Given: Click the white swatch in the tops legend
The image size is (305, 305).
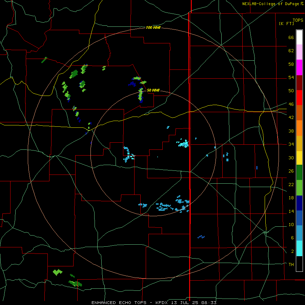Looking at the screenshot, I should [x=299, y=37].
